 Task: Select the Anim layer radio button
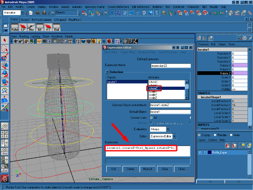tap(231, 135)
